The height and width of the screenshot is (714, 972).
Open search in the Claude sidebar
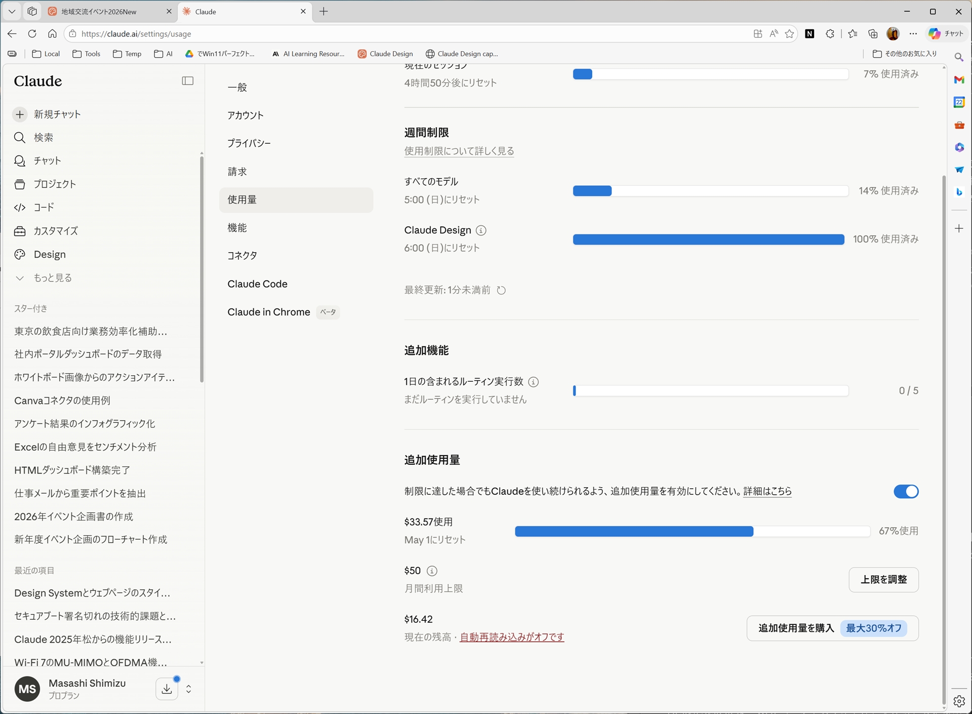pyautogui.click(x=20, y=137)
